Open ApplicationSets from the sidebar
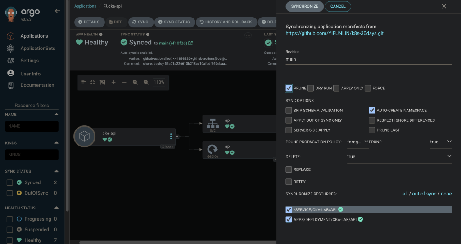Image resolution: width=461 pixels, height=244 pixels. [x=38, y=48]
